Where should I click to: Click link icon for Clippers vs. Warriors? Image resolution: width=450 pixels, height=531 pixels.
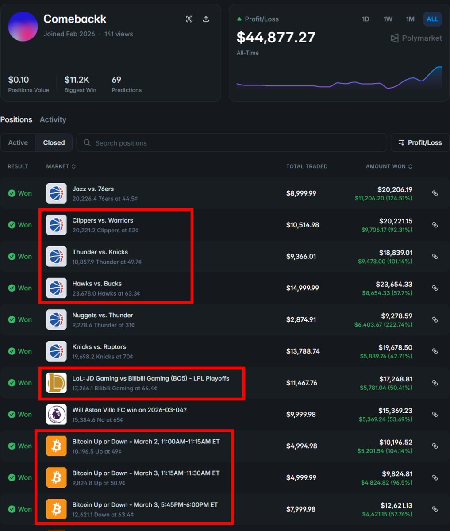[x=435, y=225]
